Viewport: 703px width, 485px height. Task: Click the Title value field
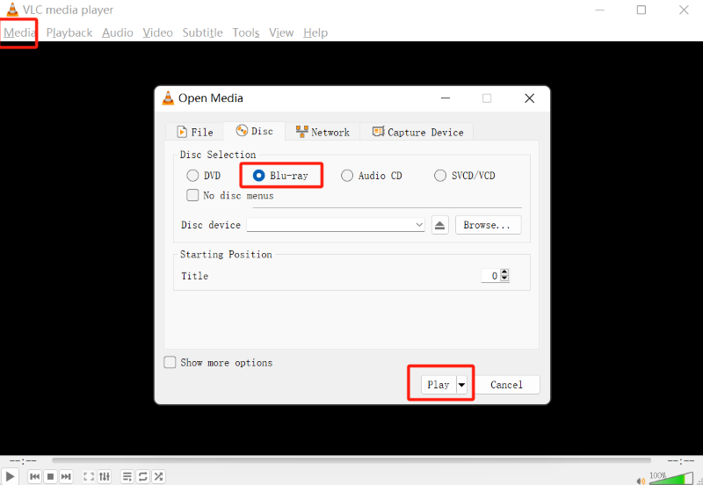pyautogui.click(x=490, y=276)
